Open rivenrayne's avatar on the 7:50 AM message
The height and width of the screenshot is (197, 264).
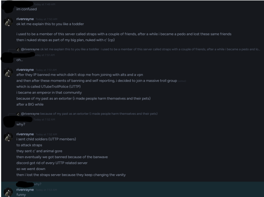[8, 22]
